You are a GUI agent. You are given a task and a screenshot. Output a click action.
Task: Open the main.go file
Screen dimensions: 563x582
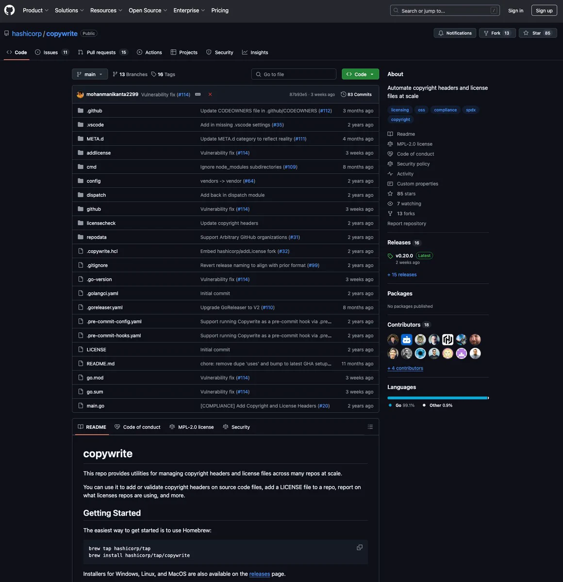(96, 406)
